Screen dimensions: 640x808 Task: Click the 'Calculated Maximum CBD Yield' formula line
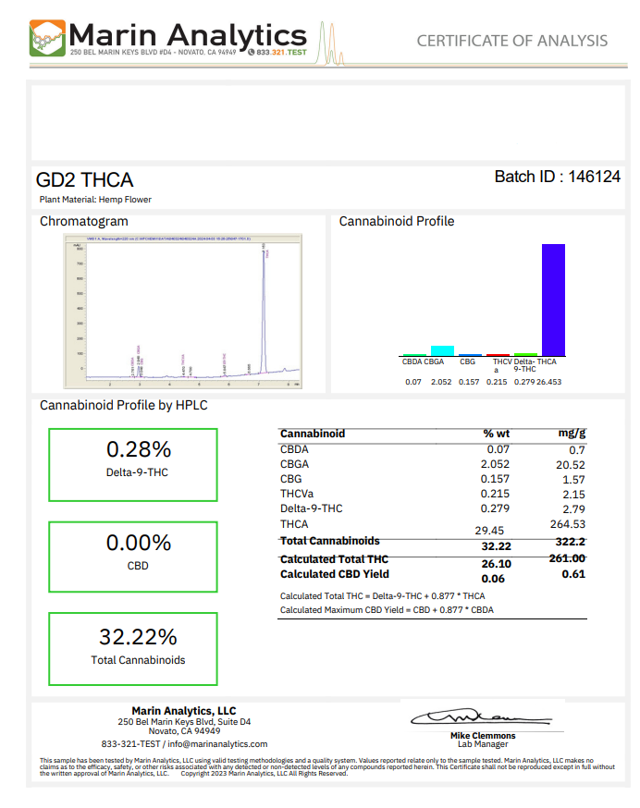pos(387,610)
